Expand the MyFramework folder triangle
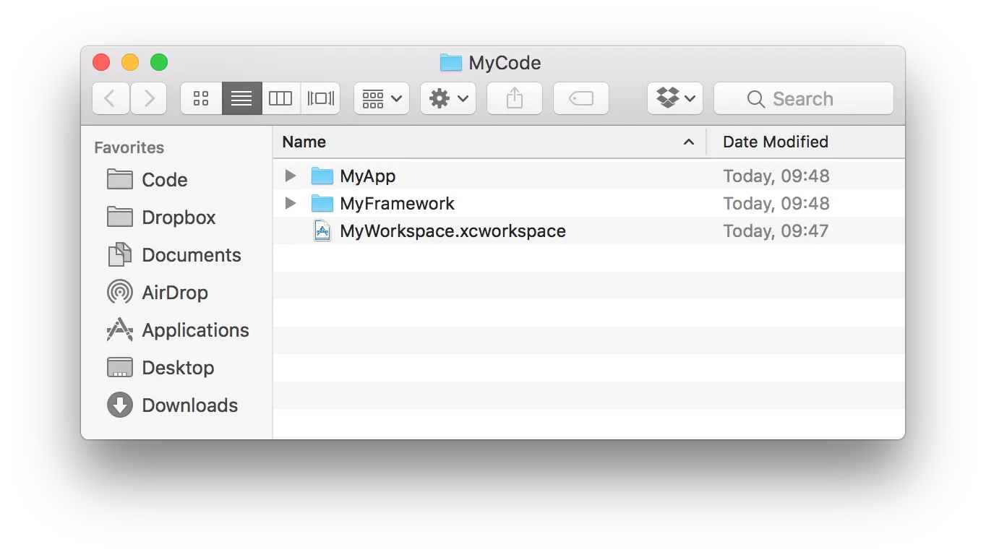Screen dimensions: 986x555 point(291,203)
